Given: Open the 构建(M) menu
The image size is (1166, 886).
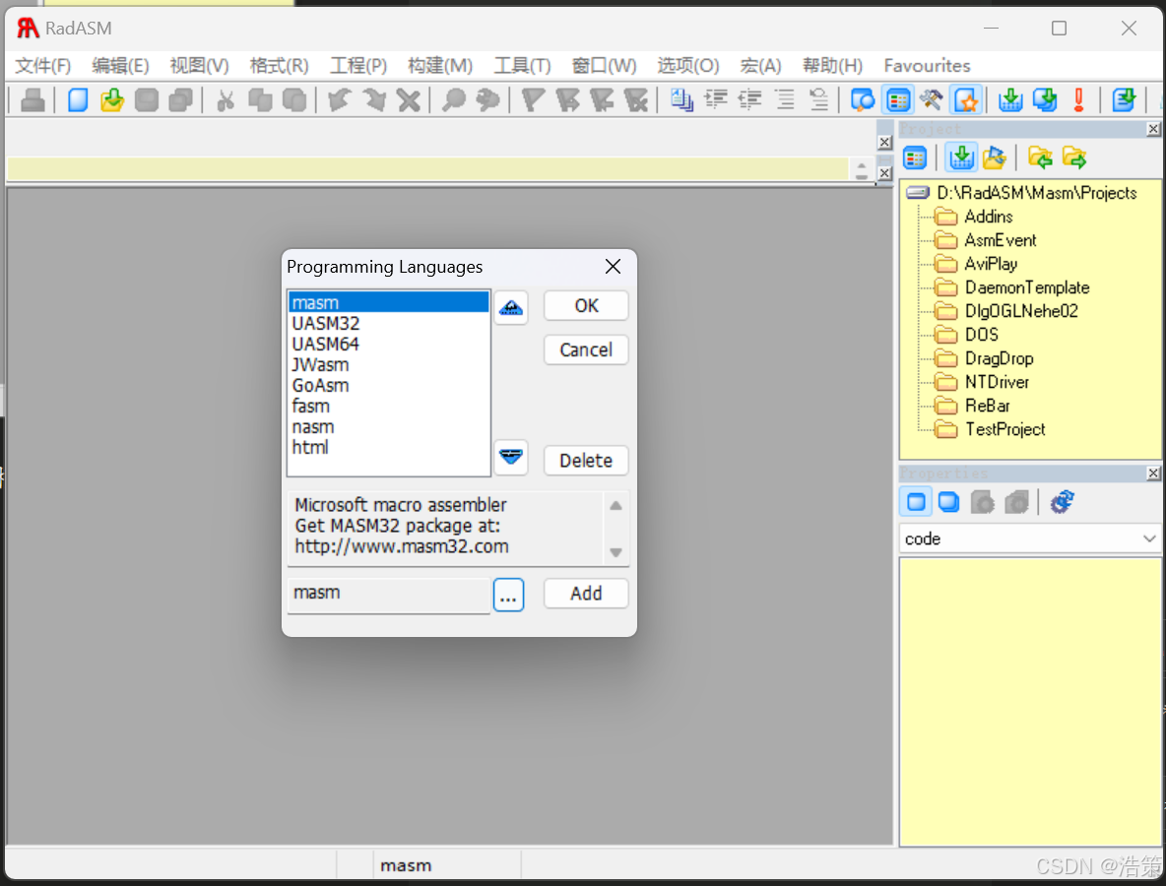Looking at the screenshot, I should click(x=440, y=65).
